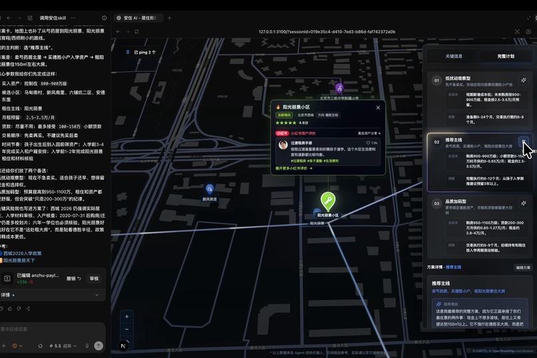
Task: Click the 审核 review button
Action: pos(94,279)
